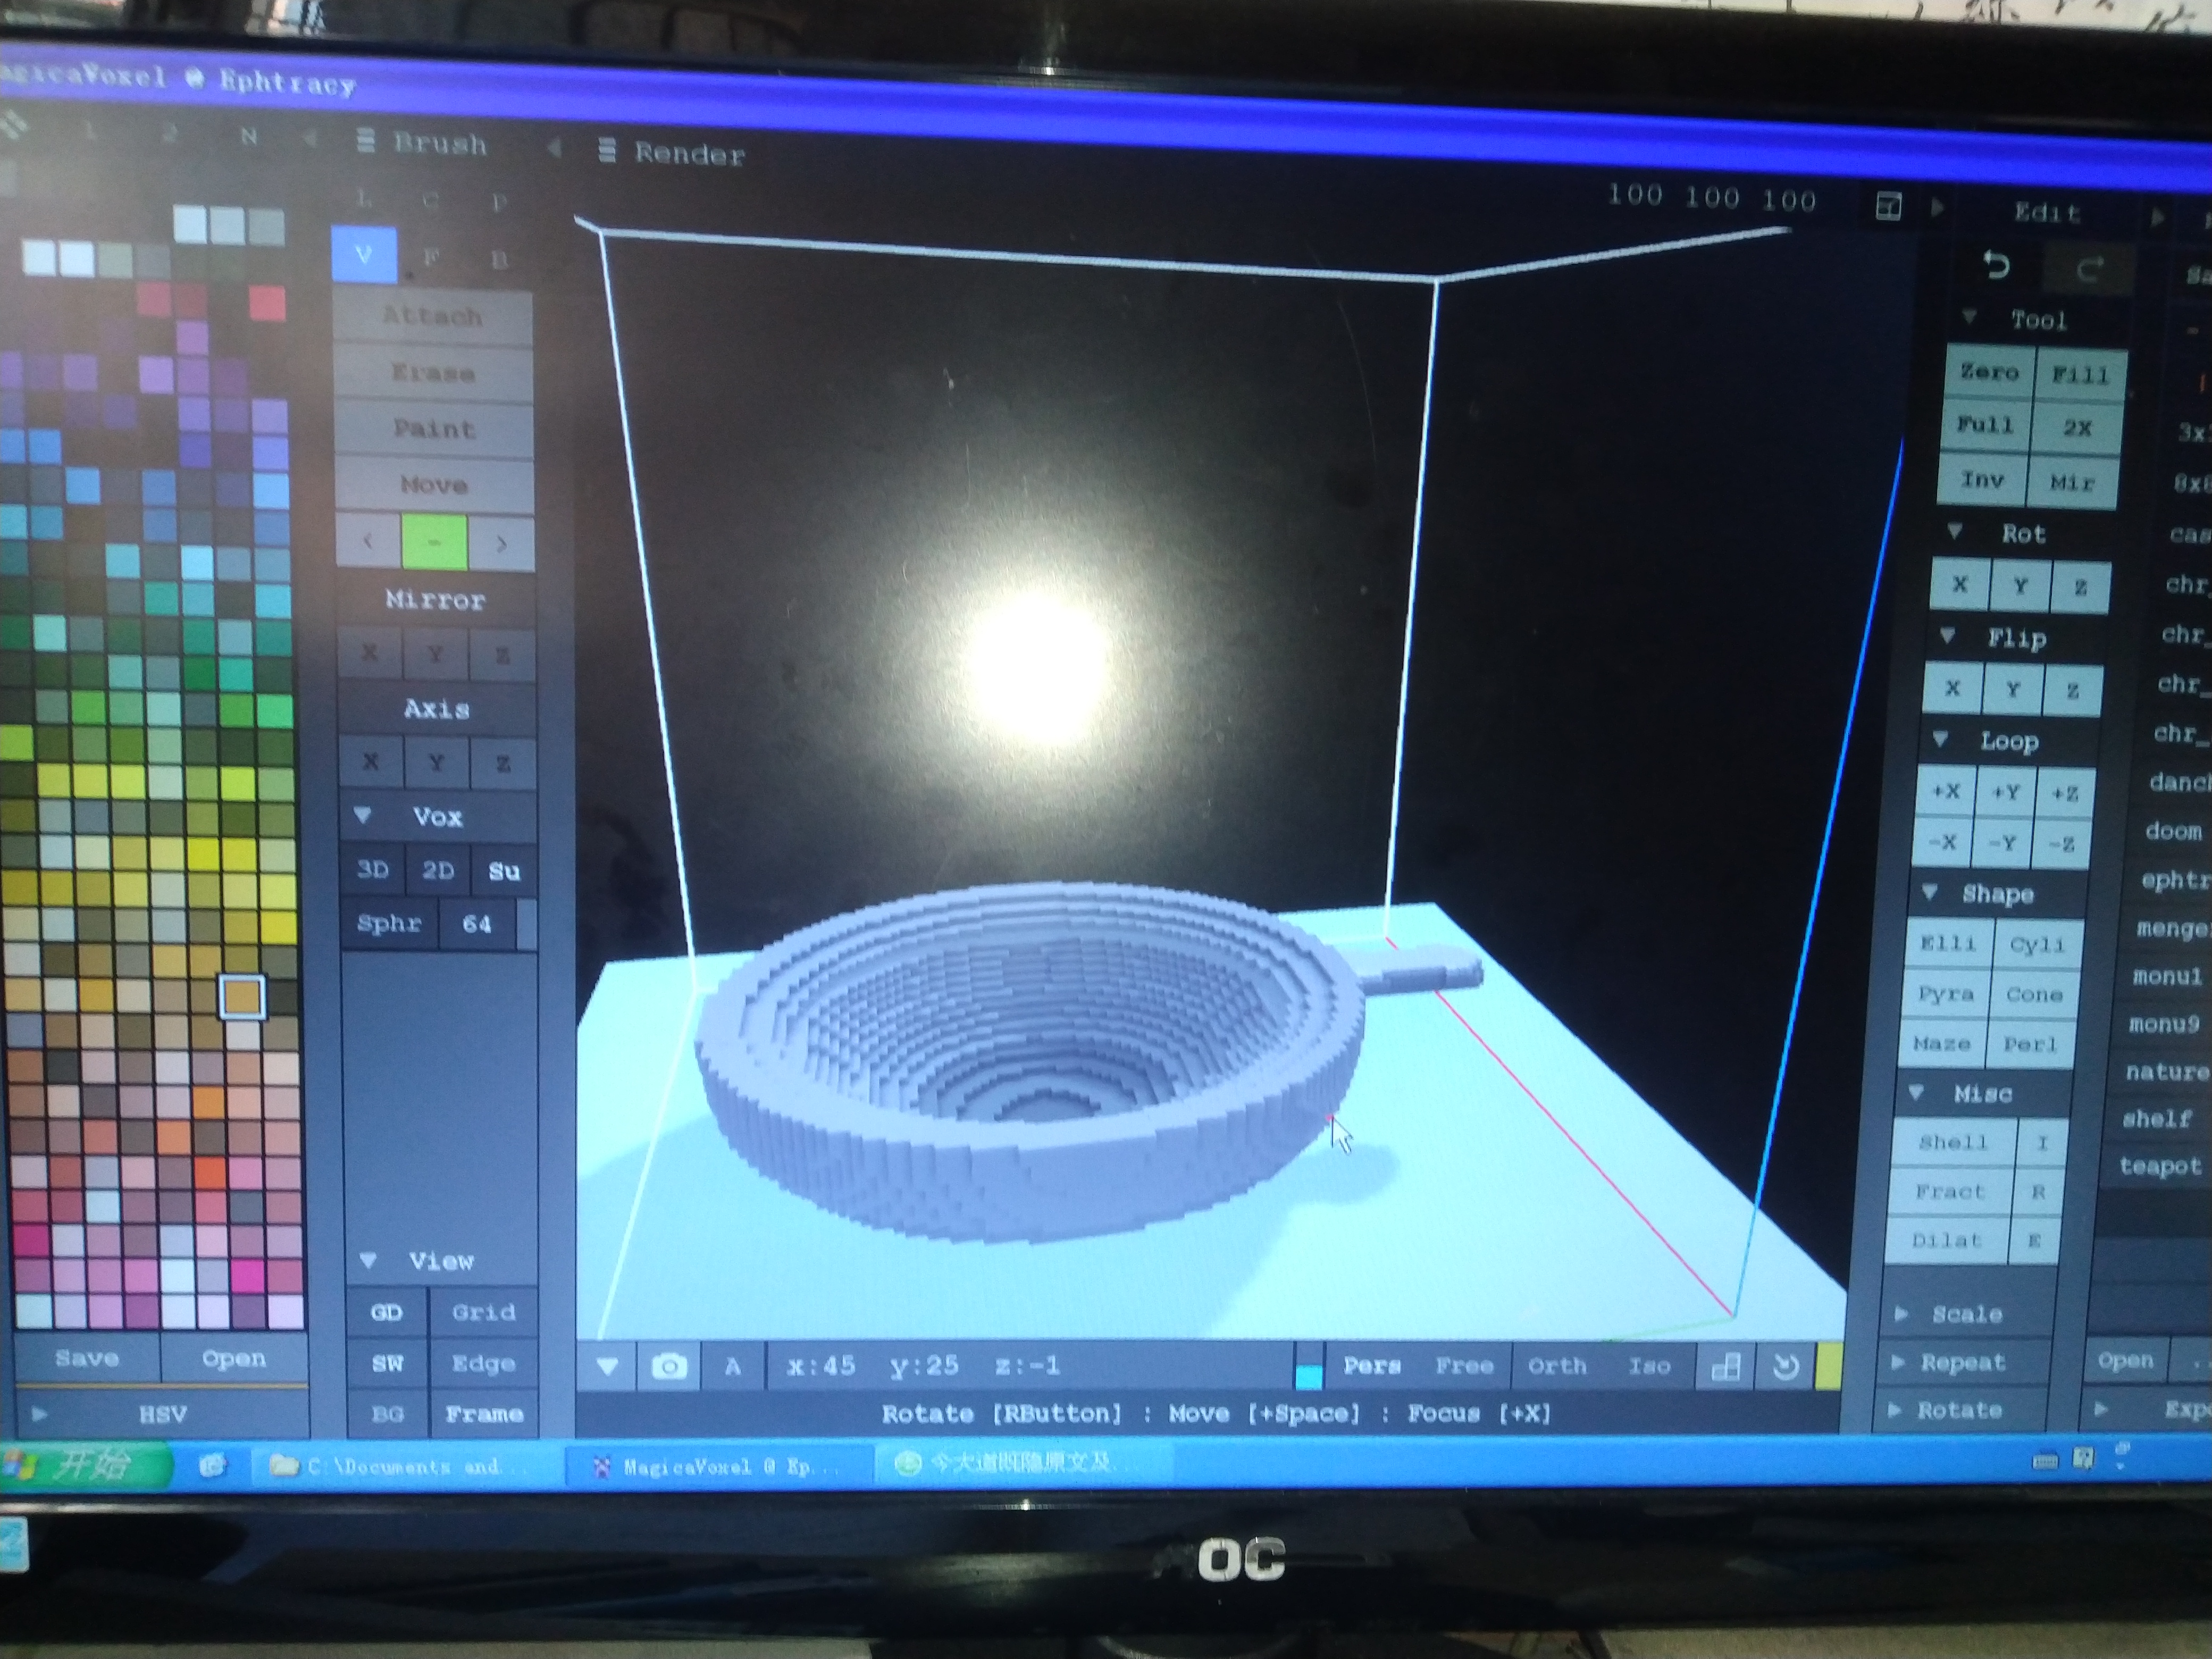
Task: Click the yellow swatch in the bottom bar
Action: click(1828, 1368)
